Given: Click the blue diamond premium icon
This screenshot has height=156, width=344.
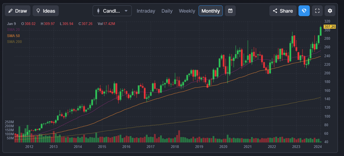Looking at the screenshot, I should click(x=304, y=11).
